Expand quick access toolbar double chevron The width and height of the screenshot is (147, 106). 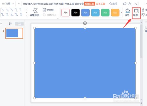(19, 4)
